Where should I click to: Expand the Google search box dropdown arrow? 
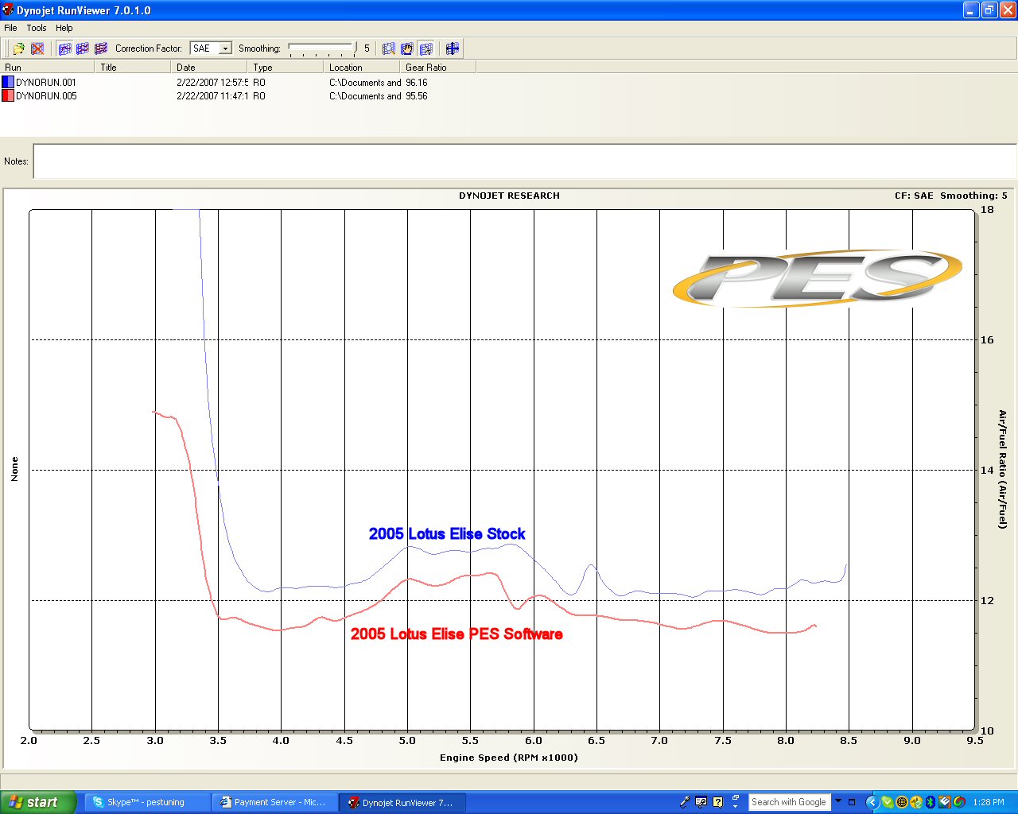[x=837, y=801]
